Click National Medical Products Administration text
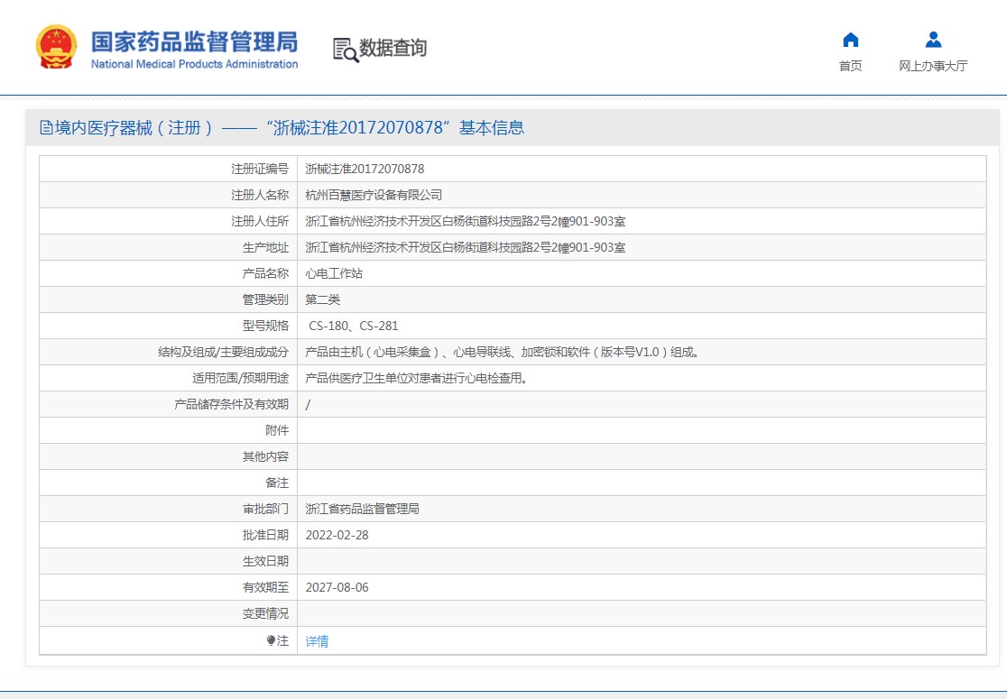Screen dimensions: 1007x699 point(194,64)
